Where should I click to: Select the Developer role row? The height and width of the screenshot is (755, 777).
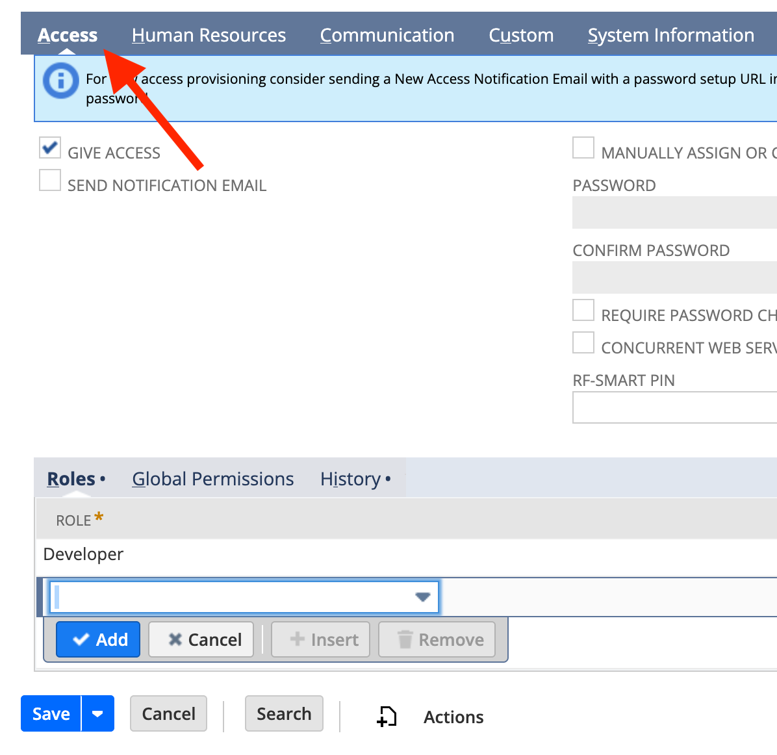[x=406, y=554]
